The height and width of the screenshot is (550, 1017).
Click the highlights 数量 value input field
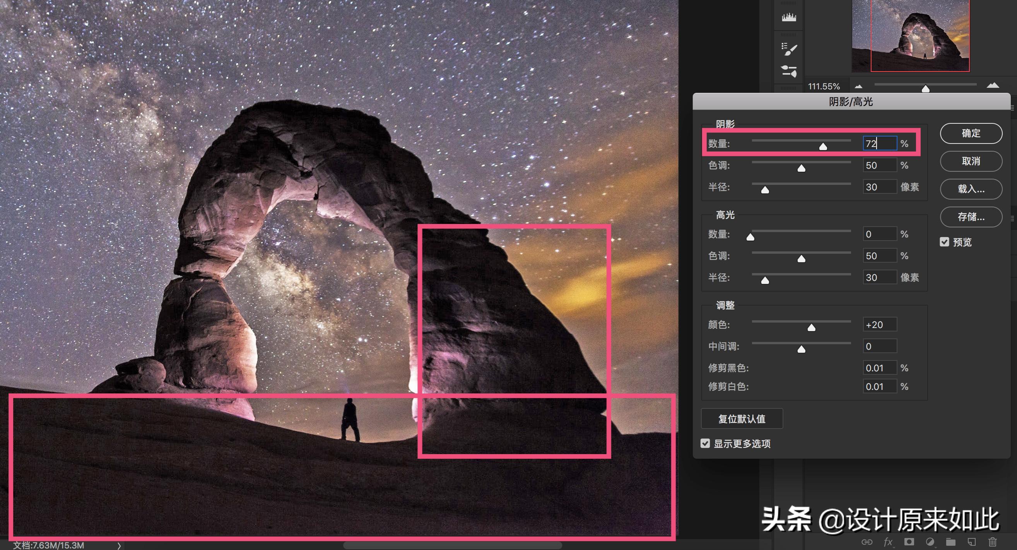[879, 234]
